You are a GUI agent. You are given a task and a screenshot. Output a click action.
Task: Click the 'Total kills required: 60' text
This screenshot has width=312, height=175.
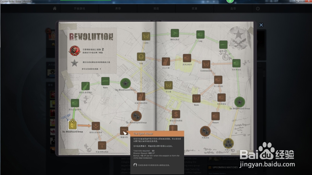click(x=144, y=151)
